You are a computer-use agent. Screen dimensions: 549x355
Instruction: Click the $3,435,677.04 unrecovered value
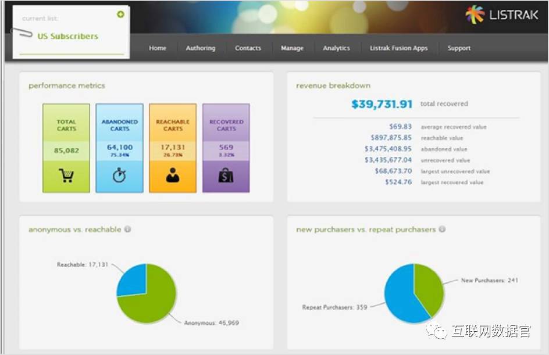click(x=388, y=160)
